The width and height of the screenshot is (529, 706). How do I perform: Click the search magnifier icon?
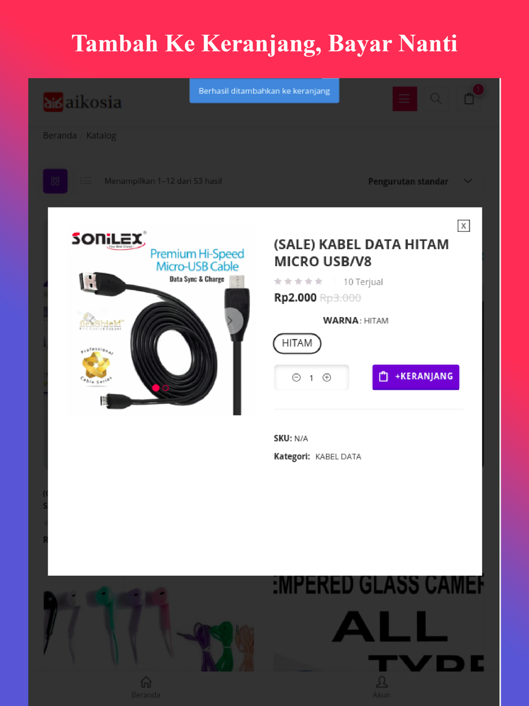point(436,98)
